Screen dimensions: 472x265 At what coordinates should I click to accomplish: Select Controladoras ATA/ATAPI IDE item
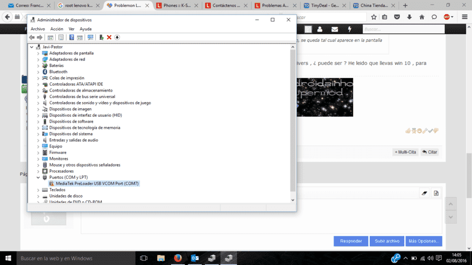tap(76, 84)
